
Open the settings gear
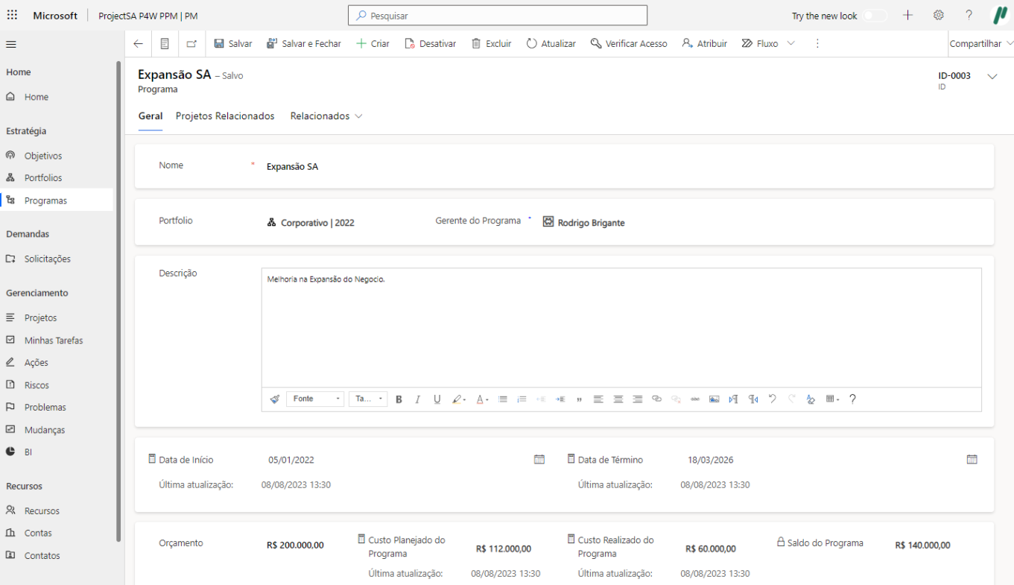pos(939,15)
